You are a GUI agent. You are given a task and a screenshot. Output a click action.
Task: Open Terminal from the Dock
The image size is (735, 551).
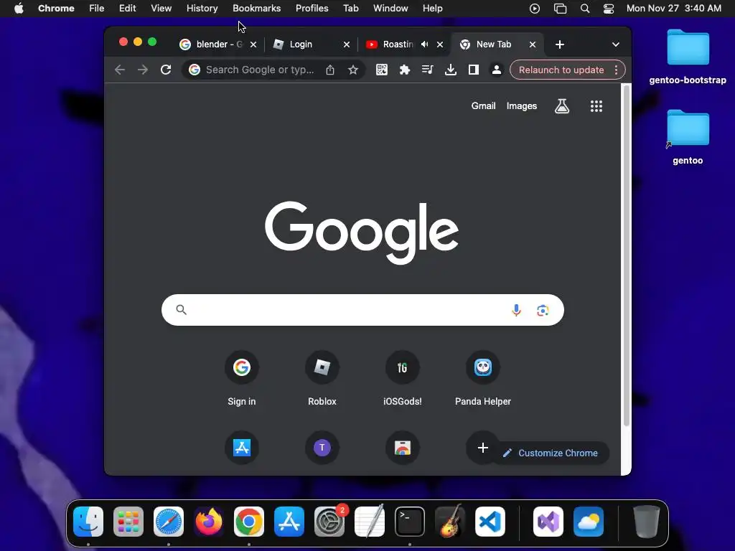[x=410, y=522]
